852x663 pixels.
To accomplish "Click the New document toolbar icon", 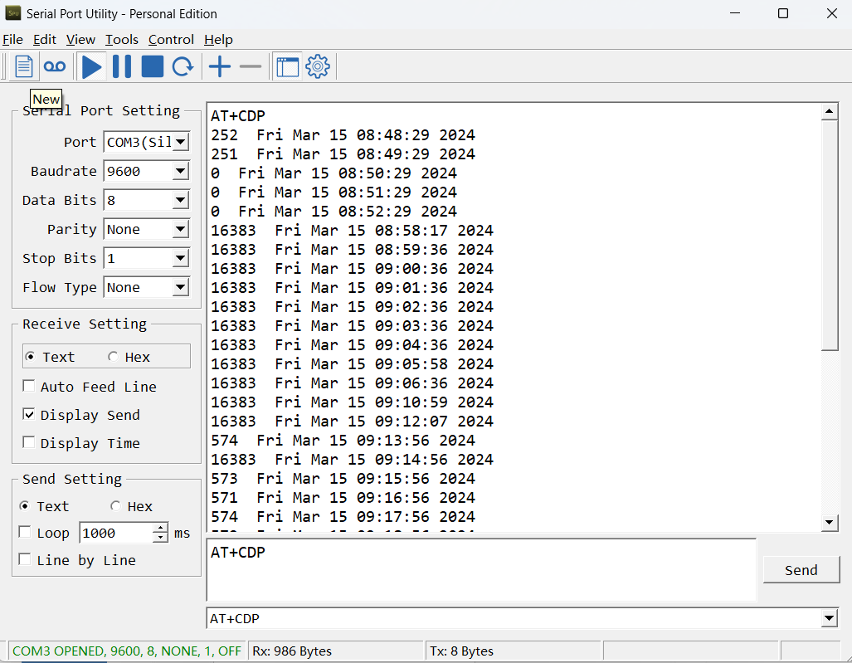I will pos(23,67).
